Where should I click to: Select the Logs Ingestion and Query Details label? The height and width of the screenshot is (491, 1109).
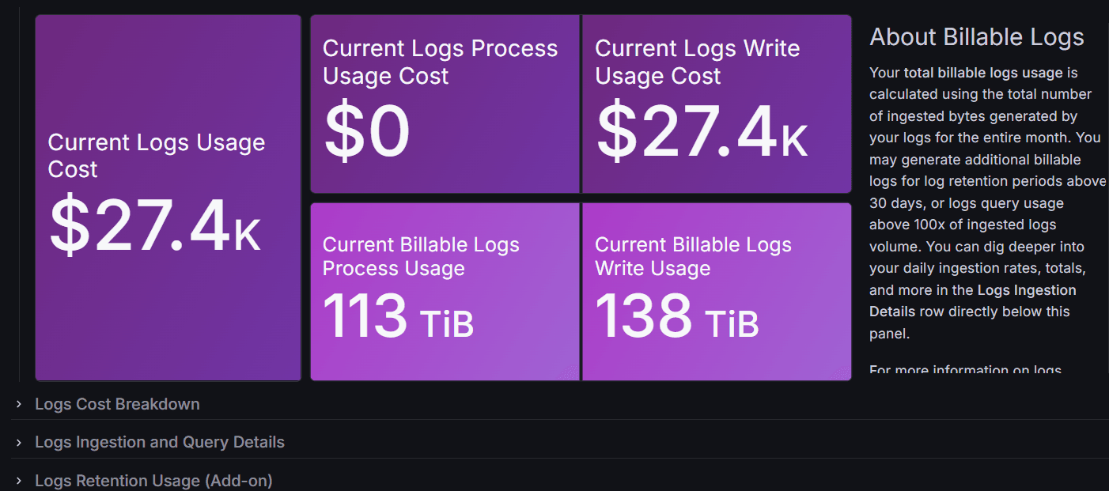click(x=160, y=442)
